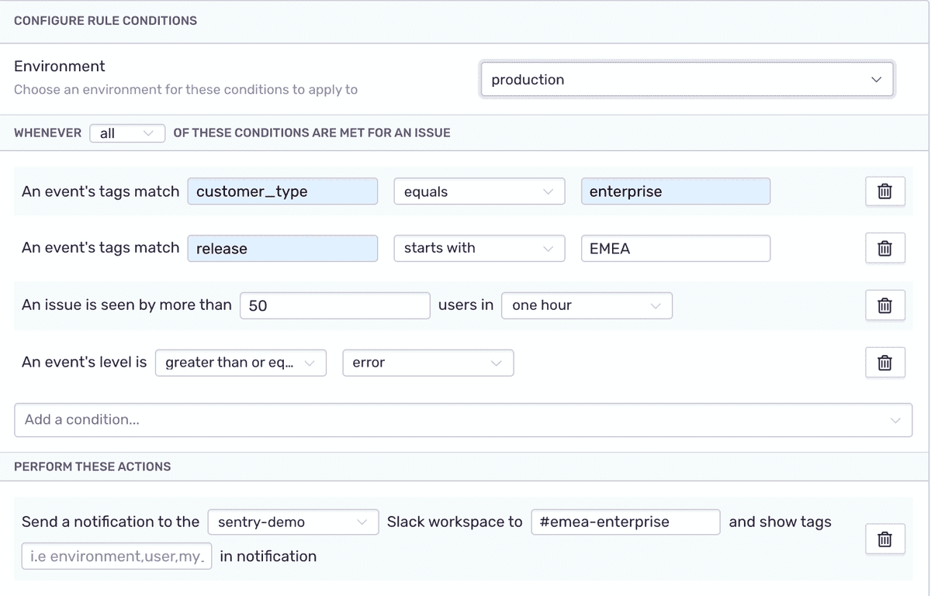Remove the issue seen by users condition
The height and width of the screenshot is (596, 931).
885,305
